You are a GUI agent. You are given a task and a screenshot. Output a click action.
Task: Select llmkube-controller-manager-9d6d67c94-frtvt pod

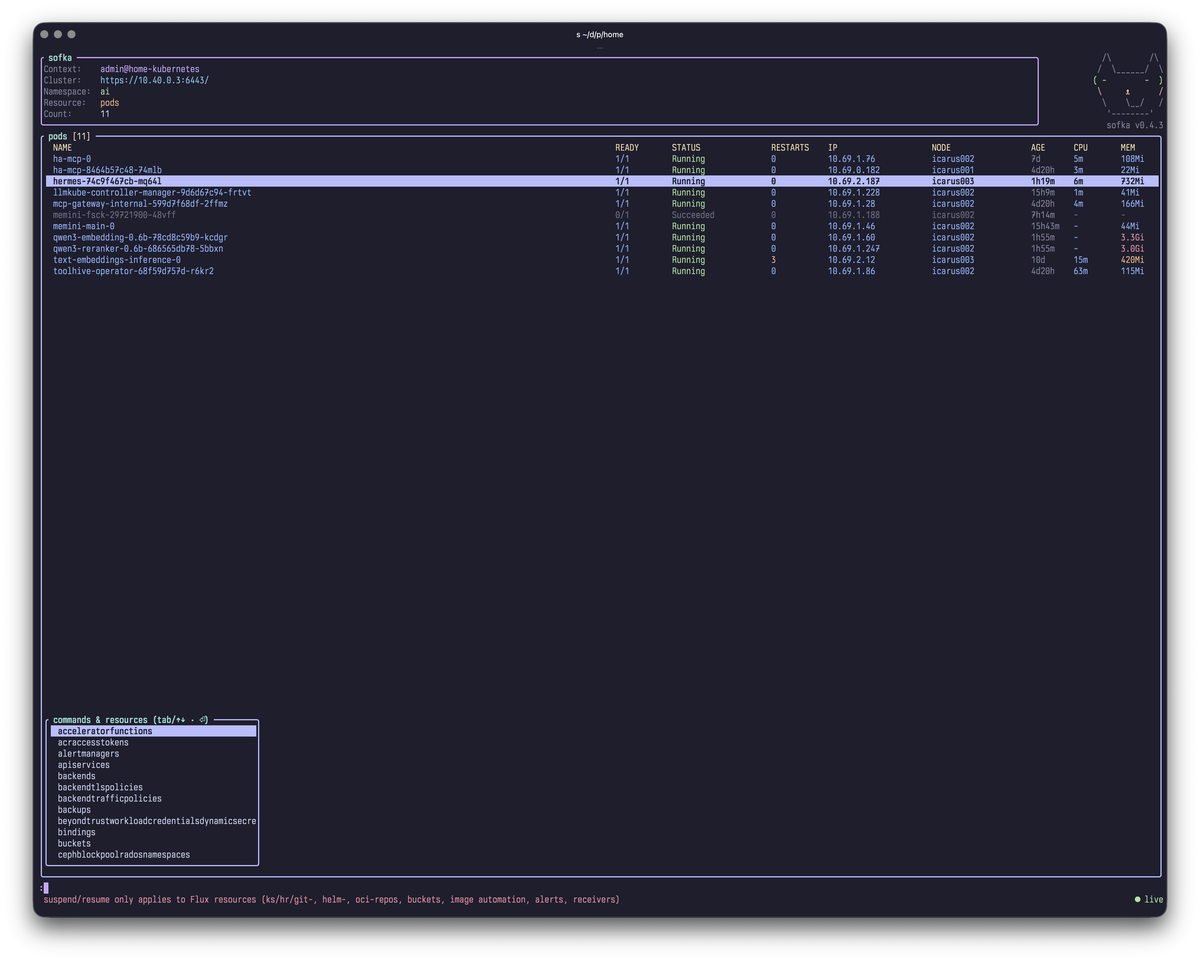click(602, 192)
